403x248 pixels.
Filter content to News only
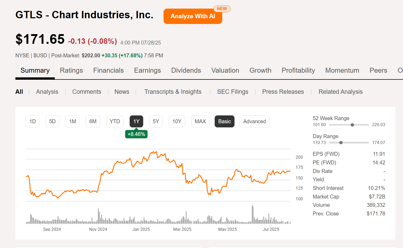(122, 92)
